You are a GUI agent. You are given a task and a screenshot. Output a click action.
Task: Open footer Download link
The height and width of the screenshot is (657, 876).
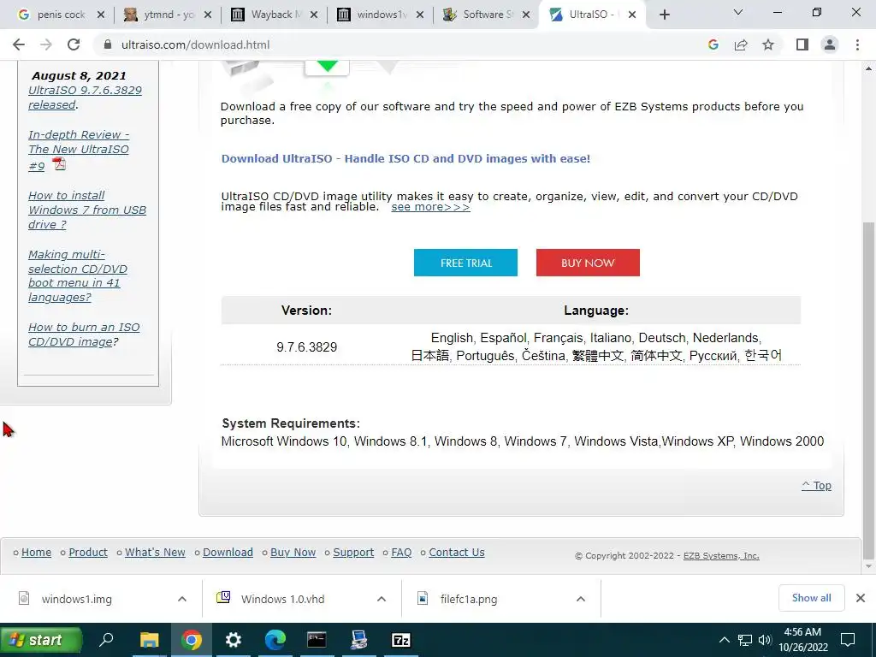228,552
